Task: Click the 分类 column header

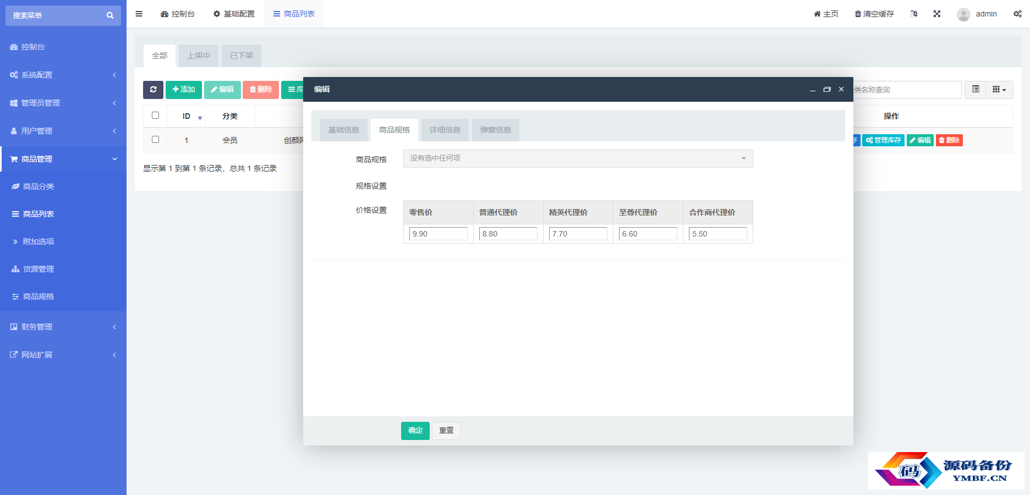Action: tap(230, 116)
